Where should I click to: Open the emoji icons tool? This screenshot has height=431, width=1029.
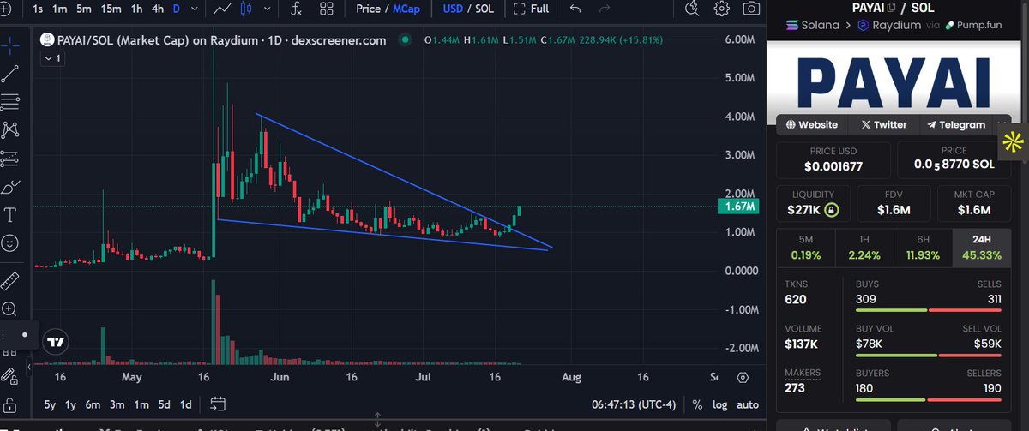pos(11,242)
